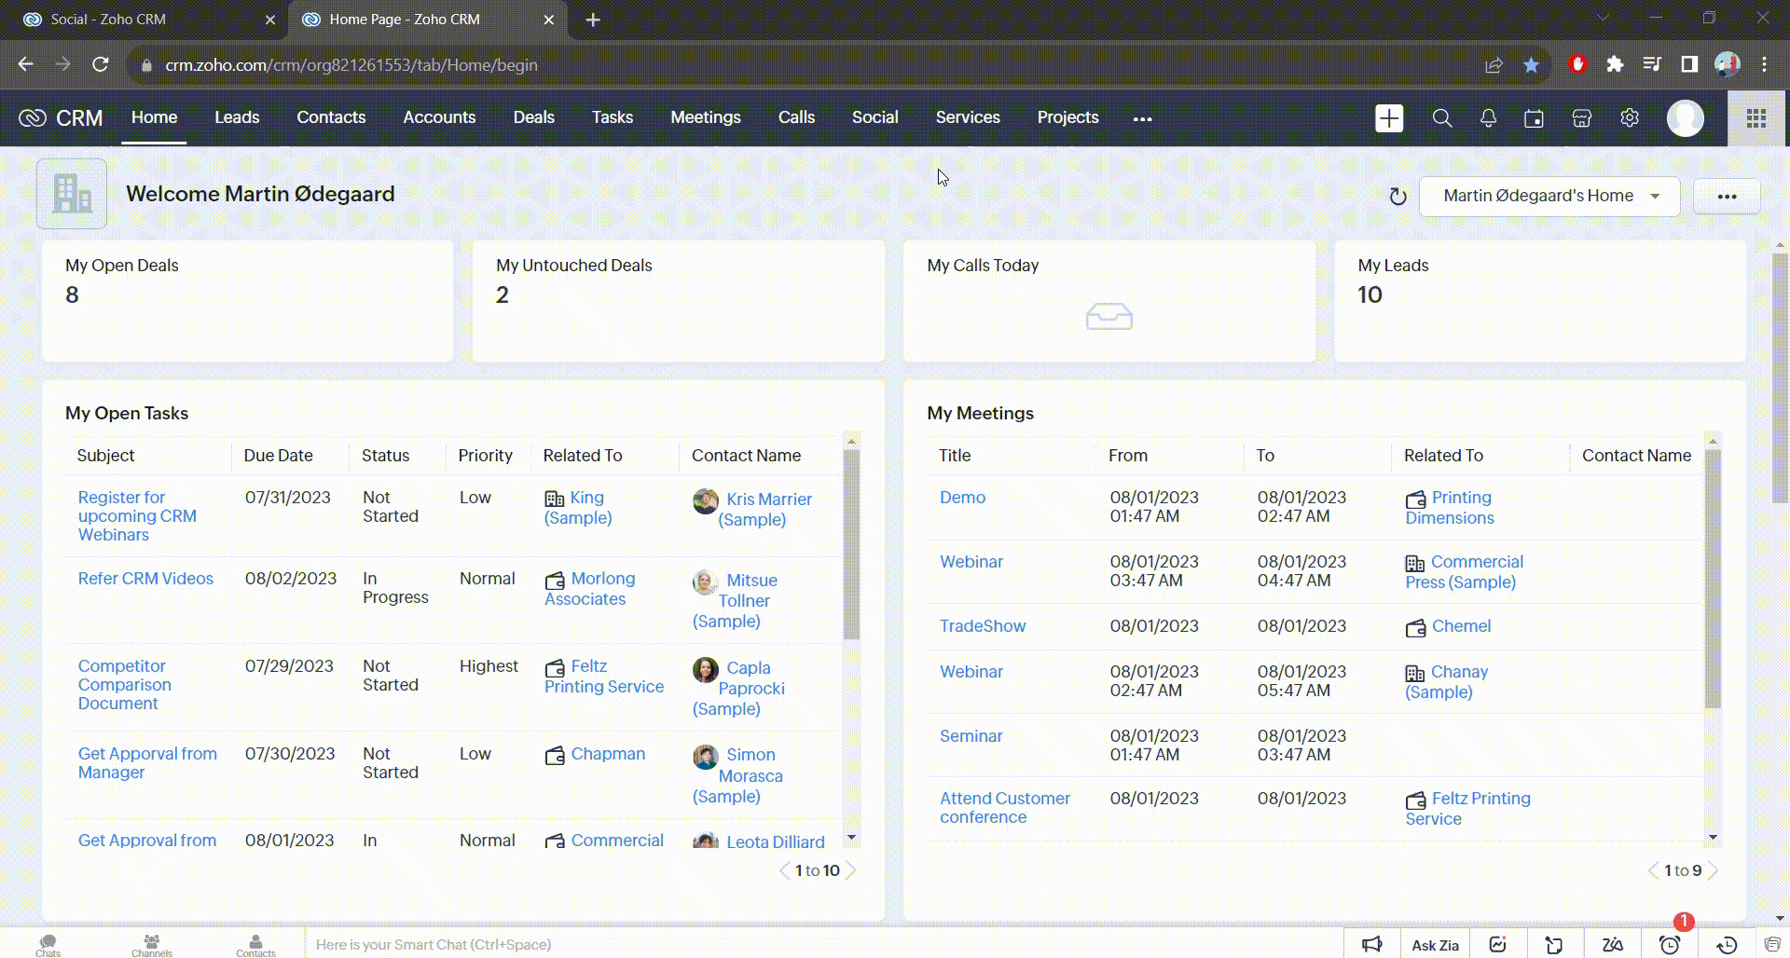Open the notifications bell icon

click(x=1488, y=118)
